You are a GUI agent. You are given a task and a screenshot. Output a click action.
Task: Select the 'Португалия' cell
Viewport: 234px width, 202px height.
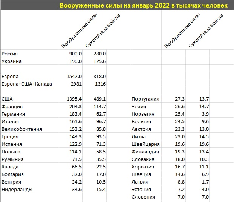pyautogui.click(x=145, y=99)
